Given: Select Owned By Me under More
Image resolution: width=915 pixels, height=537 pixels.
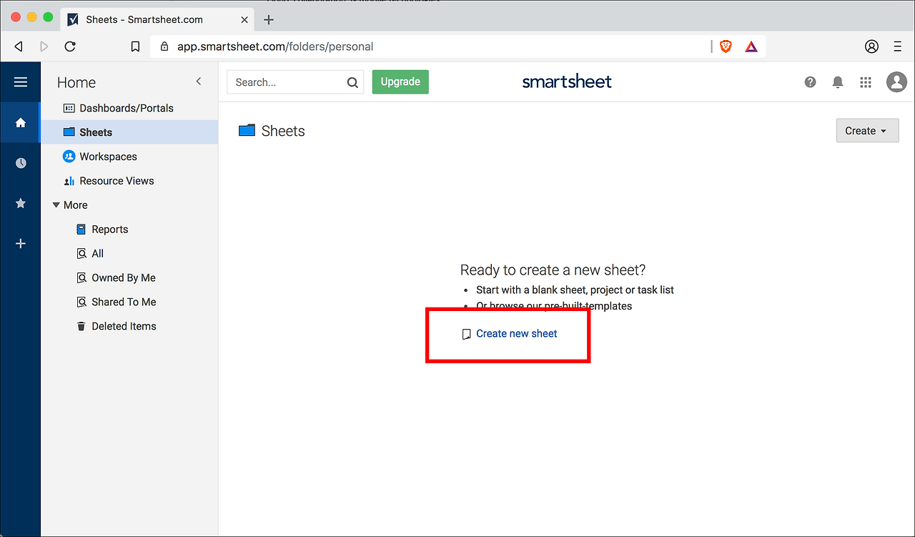Looking at the screenshot, I should pyautogui.click(x=116, y=278).
